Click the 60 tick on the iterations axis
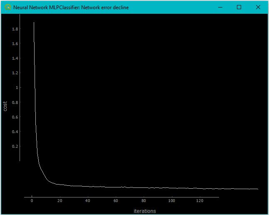This screenshot has width=269, height=215. click(x=116, y=201)
